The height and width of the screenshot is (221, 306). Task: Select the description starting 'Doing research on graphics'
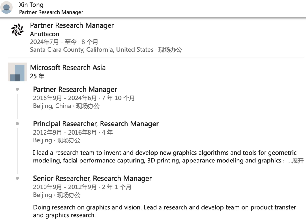(x=165, y=211)
